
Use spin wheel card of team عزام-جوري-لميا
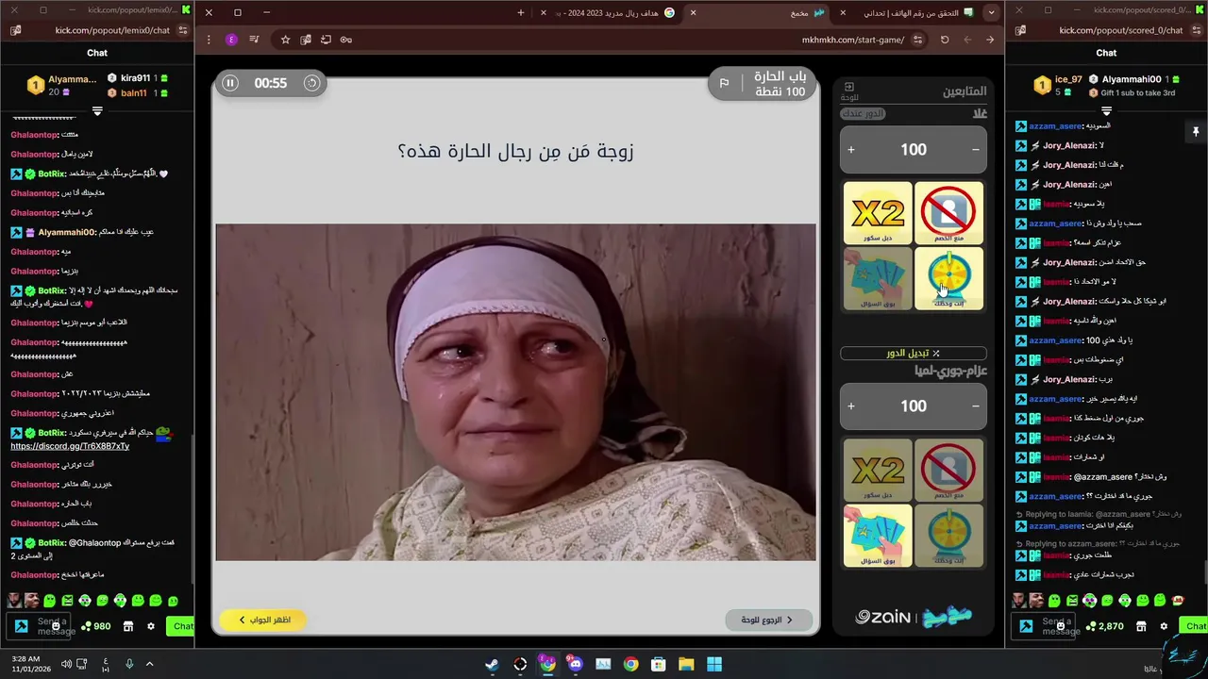[x=948, y=536]
